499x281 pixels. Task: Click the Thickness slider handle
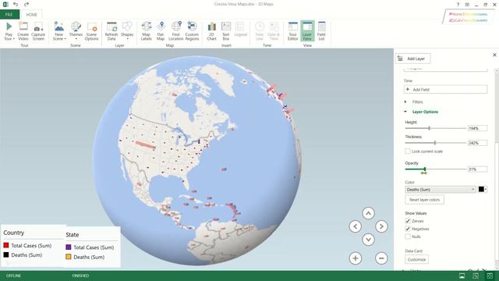435,143
